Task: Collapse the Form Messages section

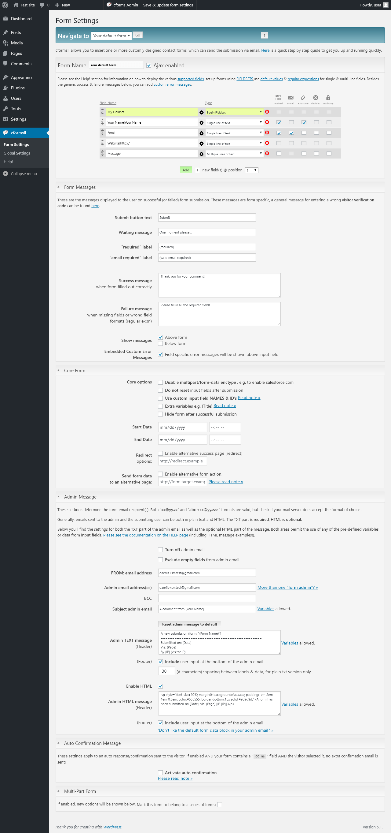Action: click(x=58, y=187)
